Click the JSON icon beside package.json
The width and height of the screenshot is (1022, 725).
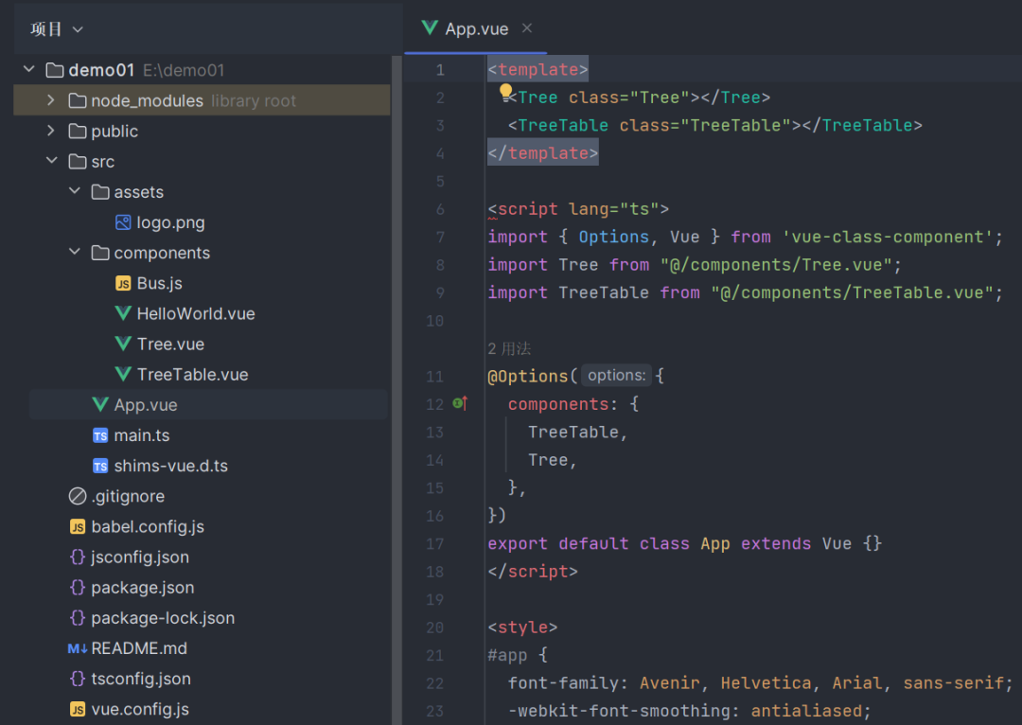[x=78, y=588]
